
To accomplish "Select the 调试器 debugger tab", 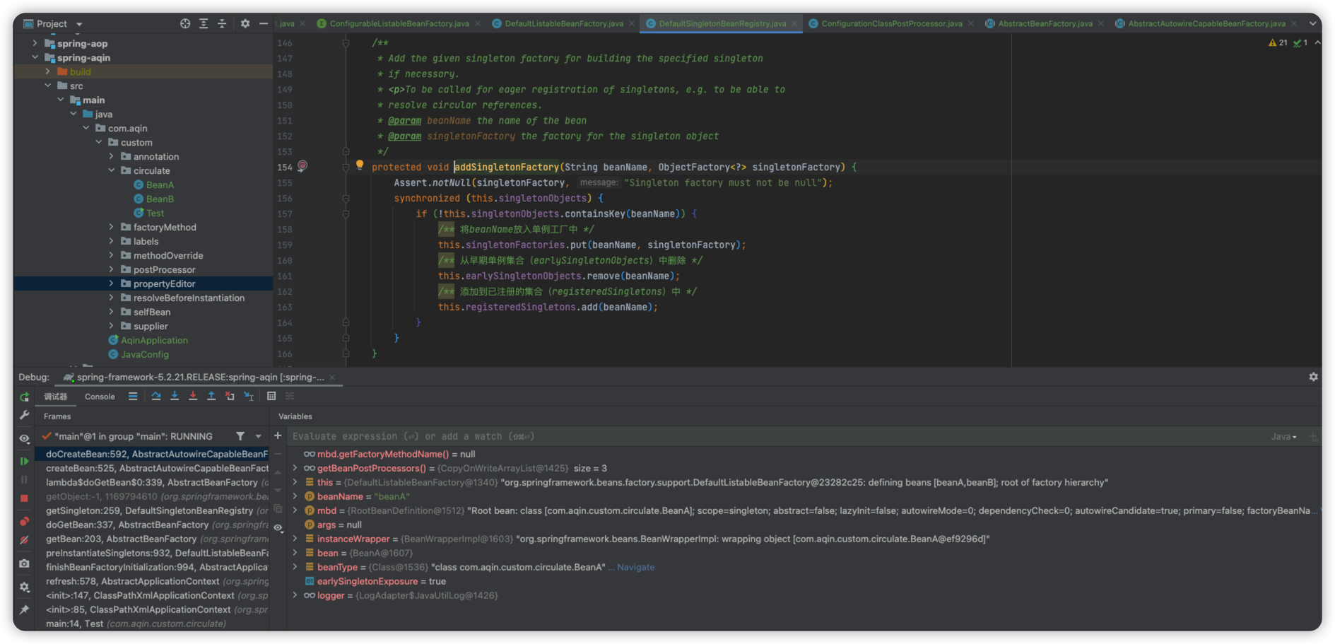I will (x=56, y=397).
